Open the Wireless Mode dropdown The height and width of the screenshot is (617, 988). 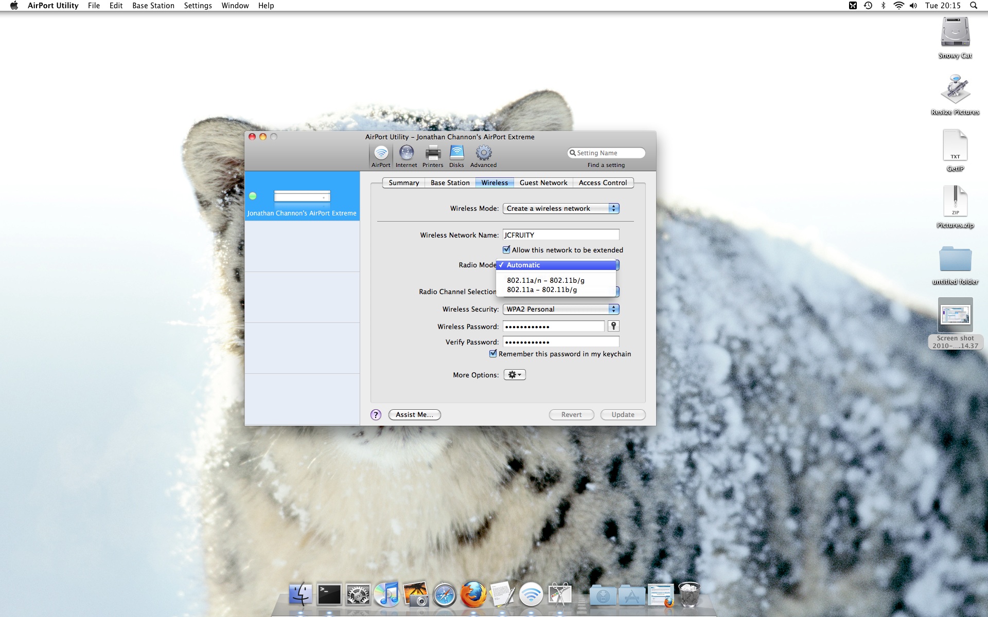561,208
